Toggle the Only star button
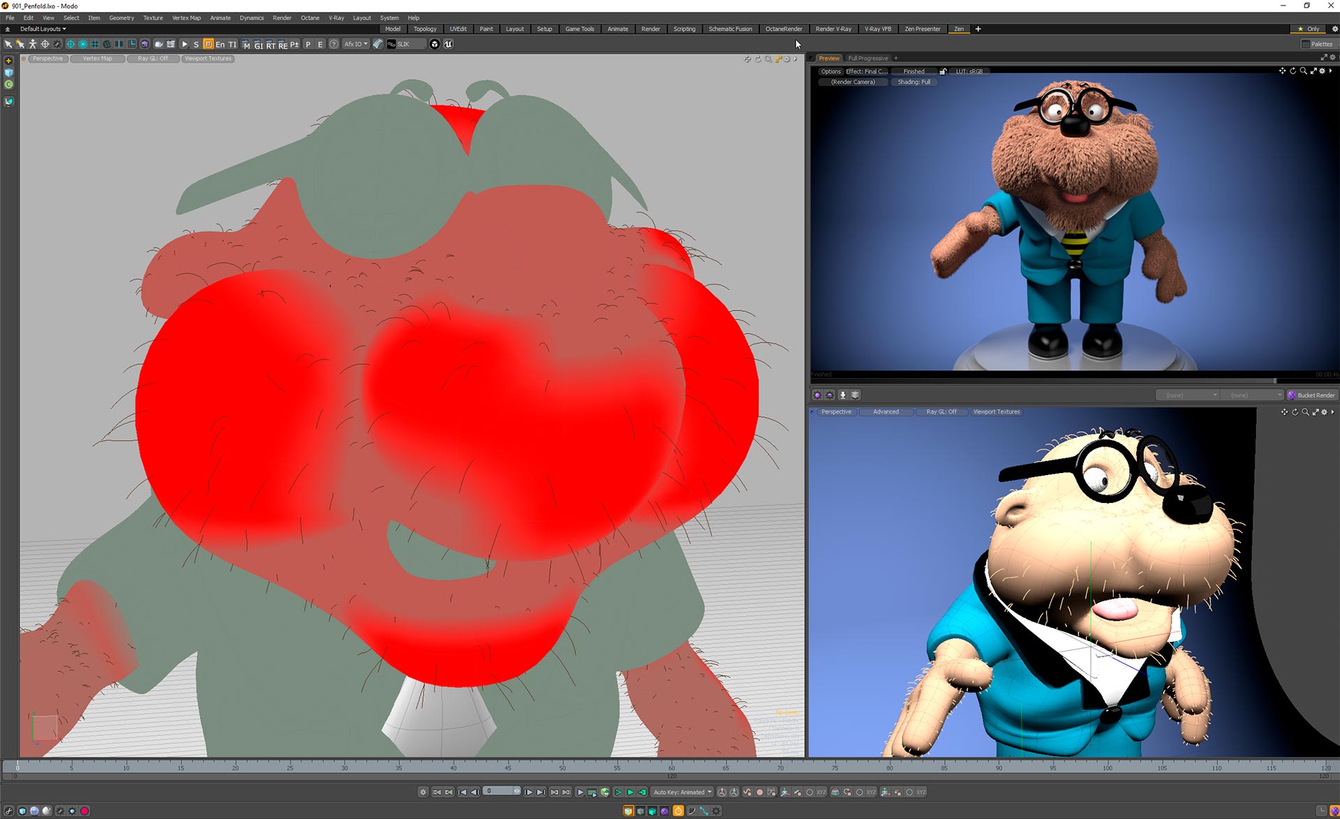1340x819 pixels. coord(1309,29)
